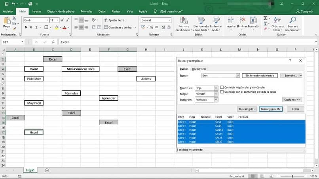Decrease font size with small A icon
Screen dimensions: 319x179
68,20
